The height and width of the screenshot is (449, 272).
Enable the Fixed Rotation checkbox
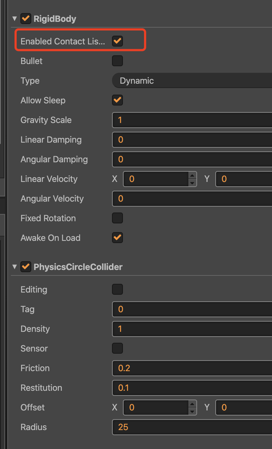[x=117, y=218]
